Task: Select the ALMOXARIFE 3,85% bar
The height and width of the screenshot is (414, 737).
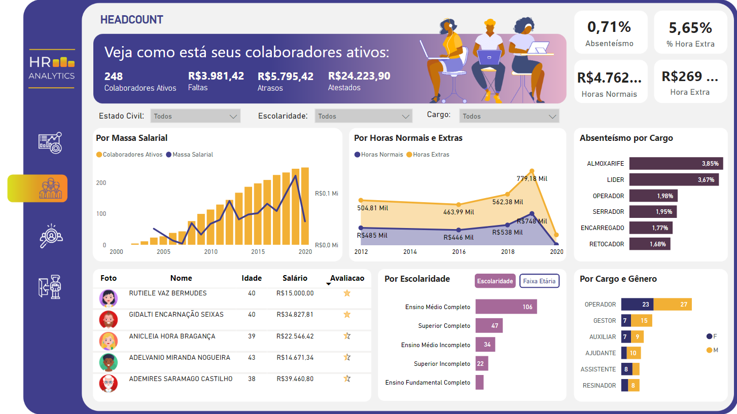Action: pos(676,163)
